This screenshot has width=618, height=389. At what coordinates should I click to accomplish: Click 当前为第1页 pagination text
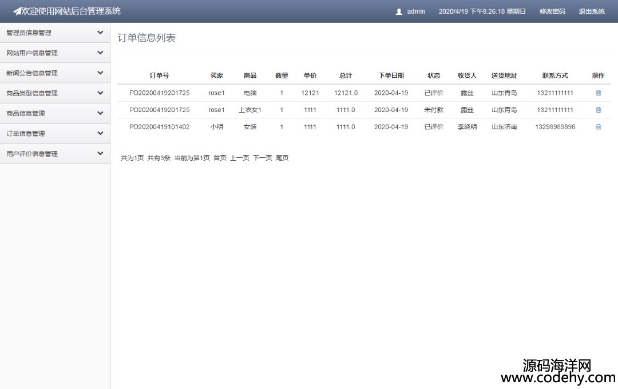192,158
